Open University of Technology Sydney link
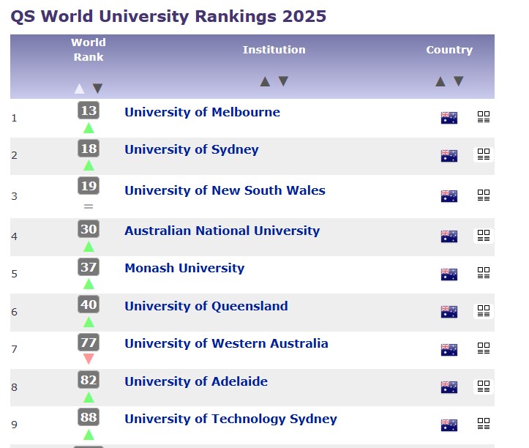Image resolution: width=529 pixels, height=448 pixels. 230,419
